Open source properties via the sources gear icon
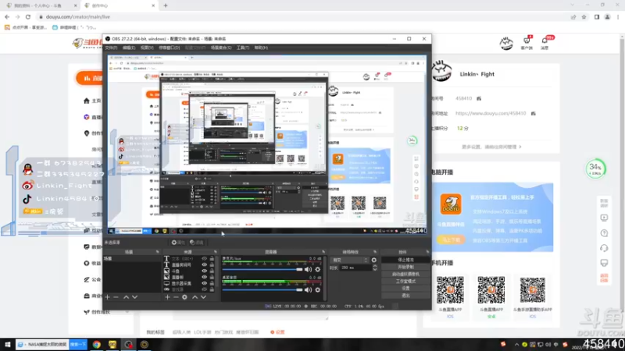Viewport: 625px width, 351px height. pyautogui.click(x=184, y=297)
